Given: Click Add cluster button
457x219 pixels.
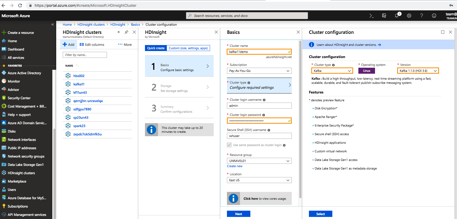Looking at the screenshot, I should point(69,45).
